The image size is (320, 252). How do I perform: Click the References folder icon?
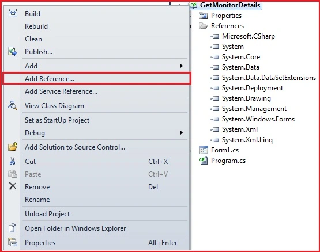point(204,26)
